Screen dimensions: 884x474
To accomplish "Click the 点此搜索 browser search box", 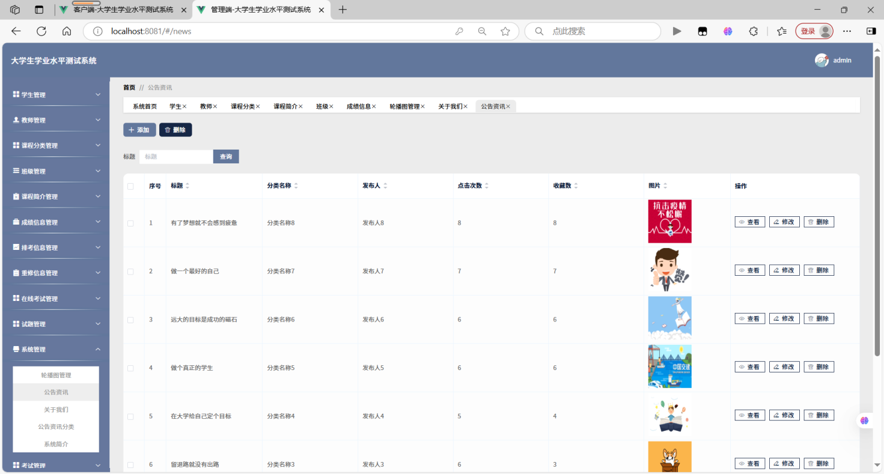I will pyautogui.click(x=593, y=31).
